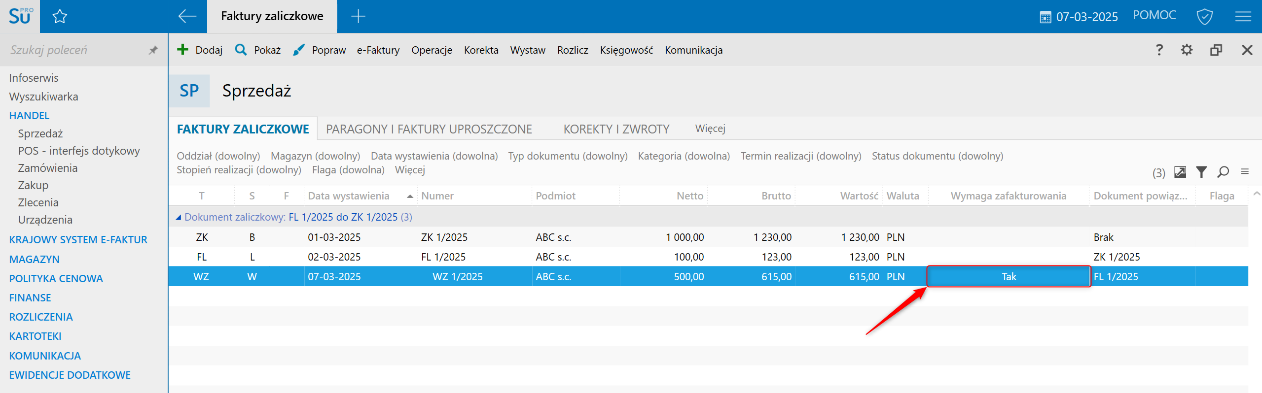Viewport: 1262px width, 393px height.
Task: Click the list search magnifier icon
Action: 1223,172
